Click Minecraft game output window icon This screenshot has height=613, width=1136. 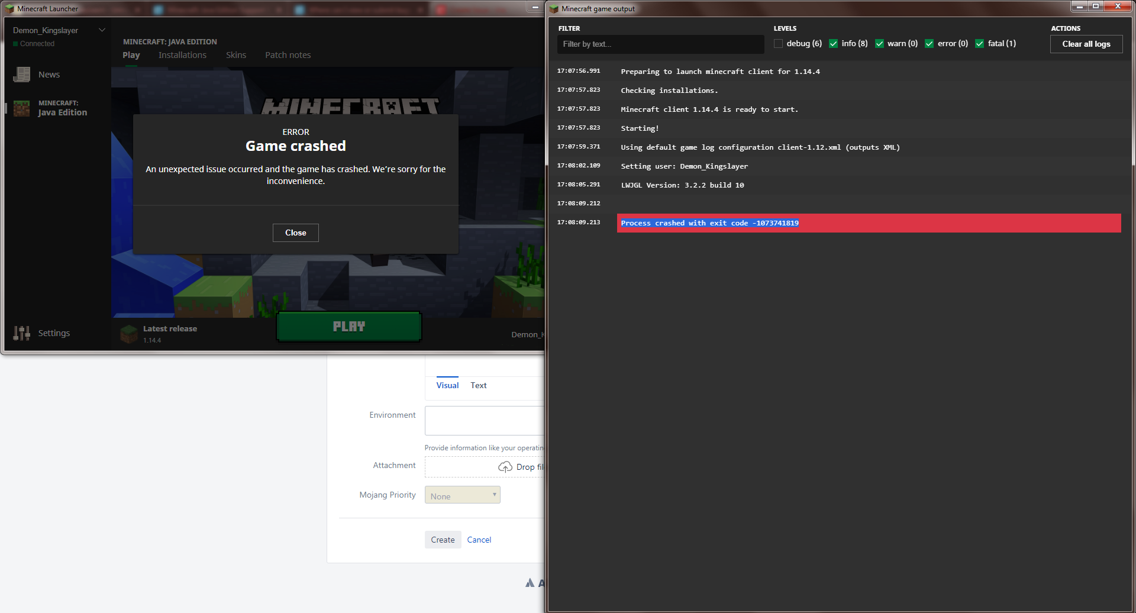tap(554, 9)
